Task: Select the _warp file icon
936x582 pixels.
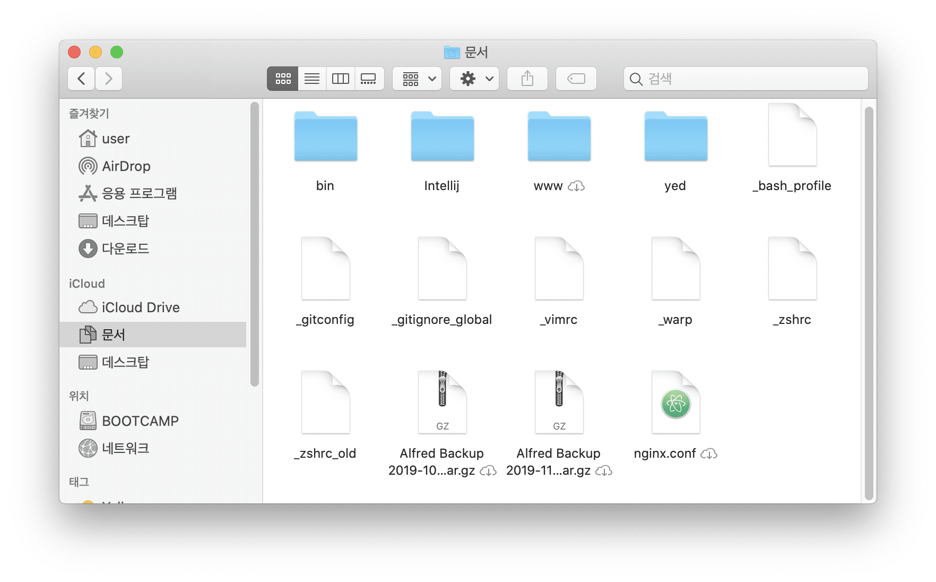Action: click(676, 269)
